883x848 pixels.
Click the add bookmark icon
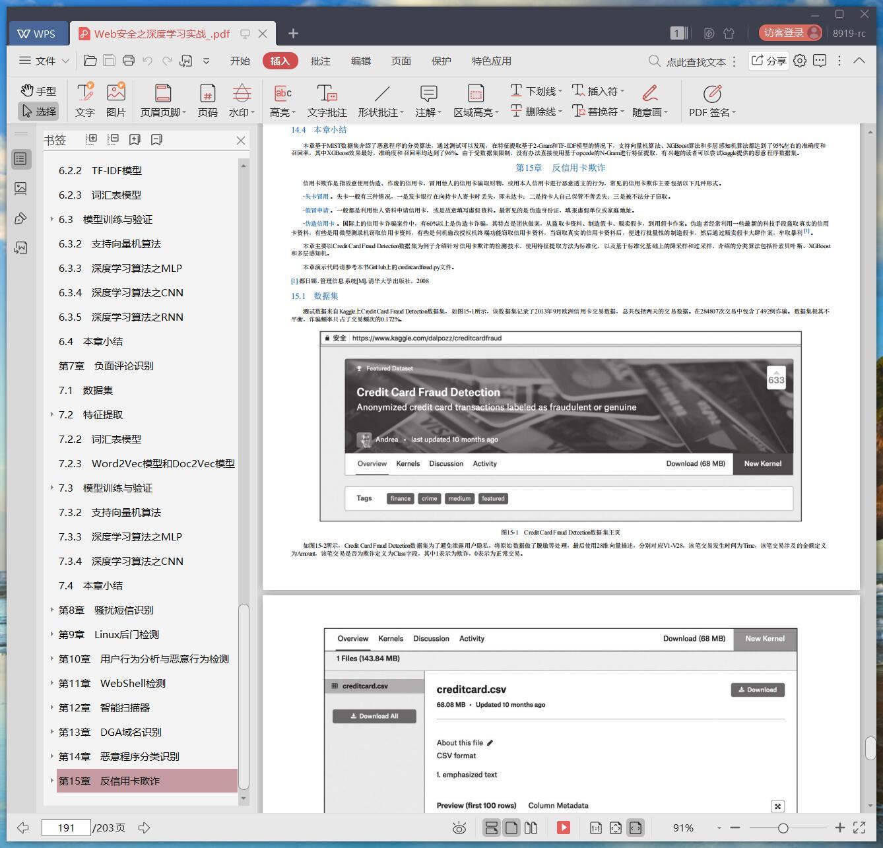tap(135, 139)
